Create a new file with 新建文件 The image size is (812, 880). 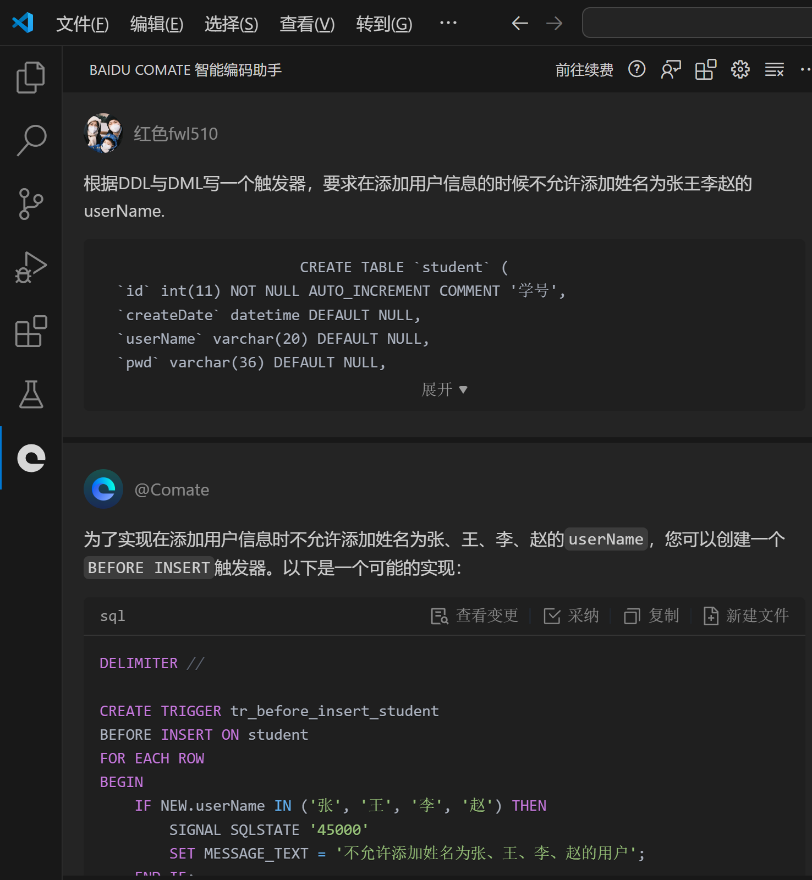[x=746, y=616]
